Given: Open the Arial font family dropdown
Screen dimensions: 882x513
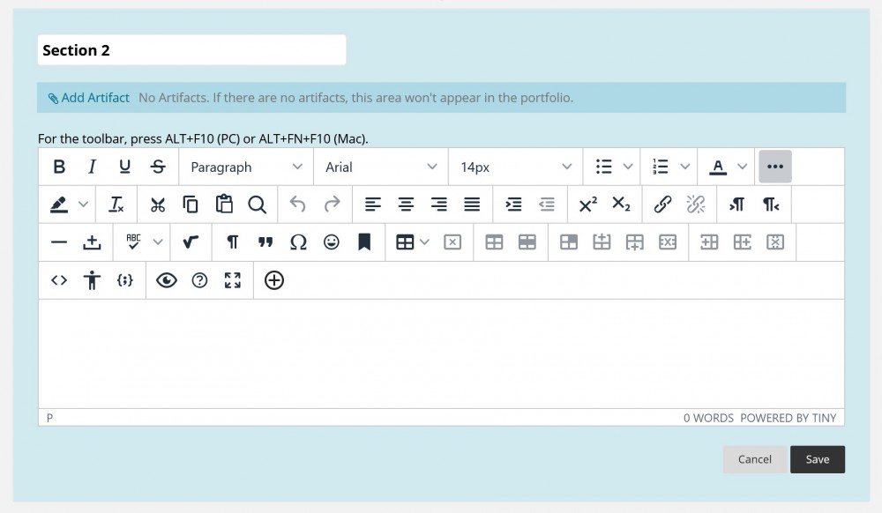Looking at the screenshot, I should [381, 167].
